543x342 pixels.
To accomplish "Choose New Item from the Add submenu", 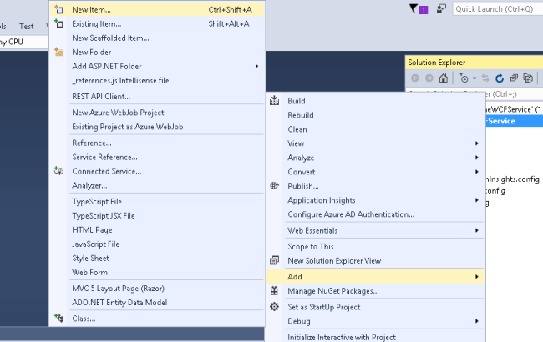I will point(157,10).
